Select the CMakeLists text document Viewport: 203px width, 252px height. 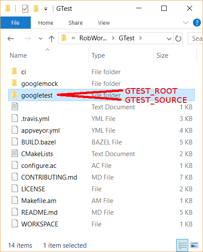click(x=37, y=154)
